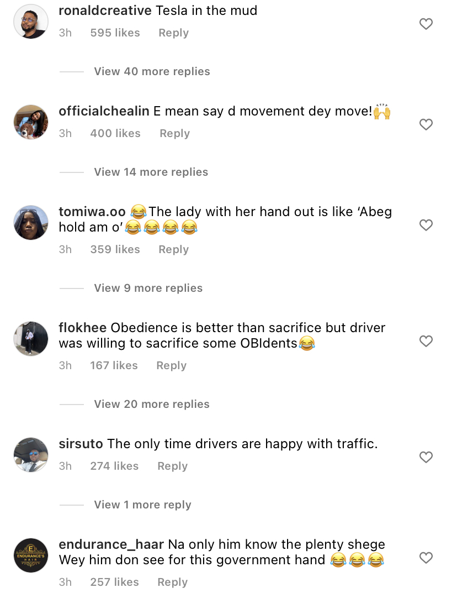Like sirsuto's traffic comment
This screenshot has height=593, width=457.
tap(426, 457)
